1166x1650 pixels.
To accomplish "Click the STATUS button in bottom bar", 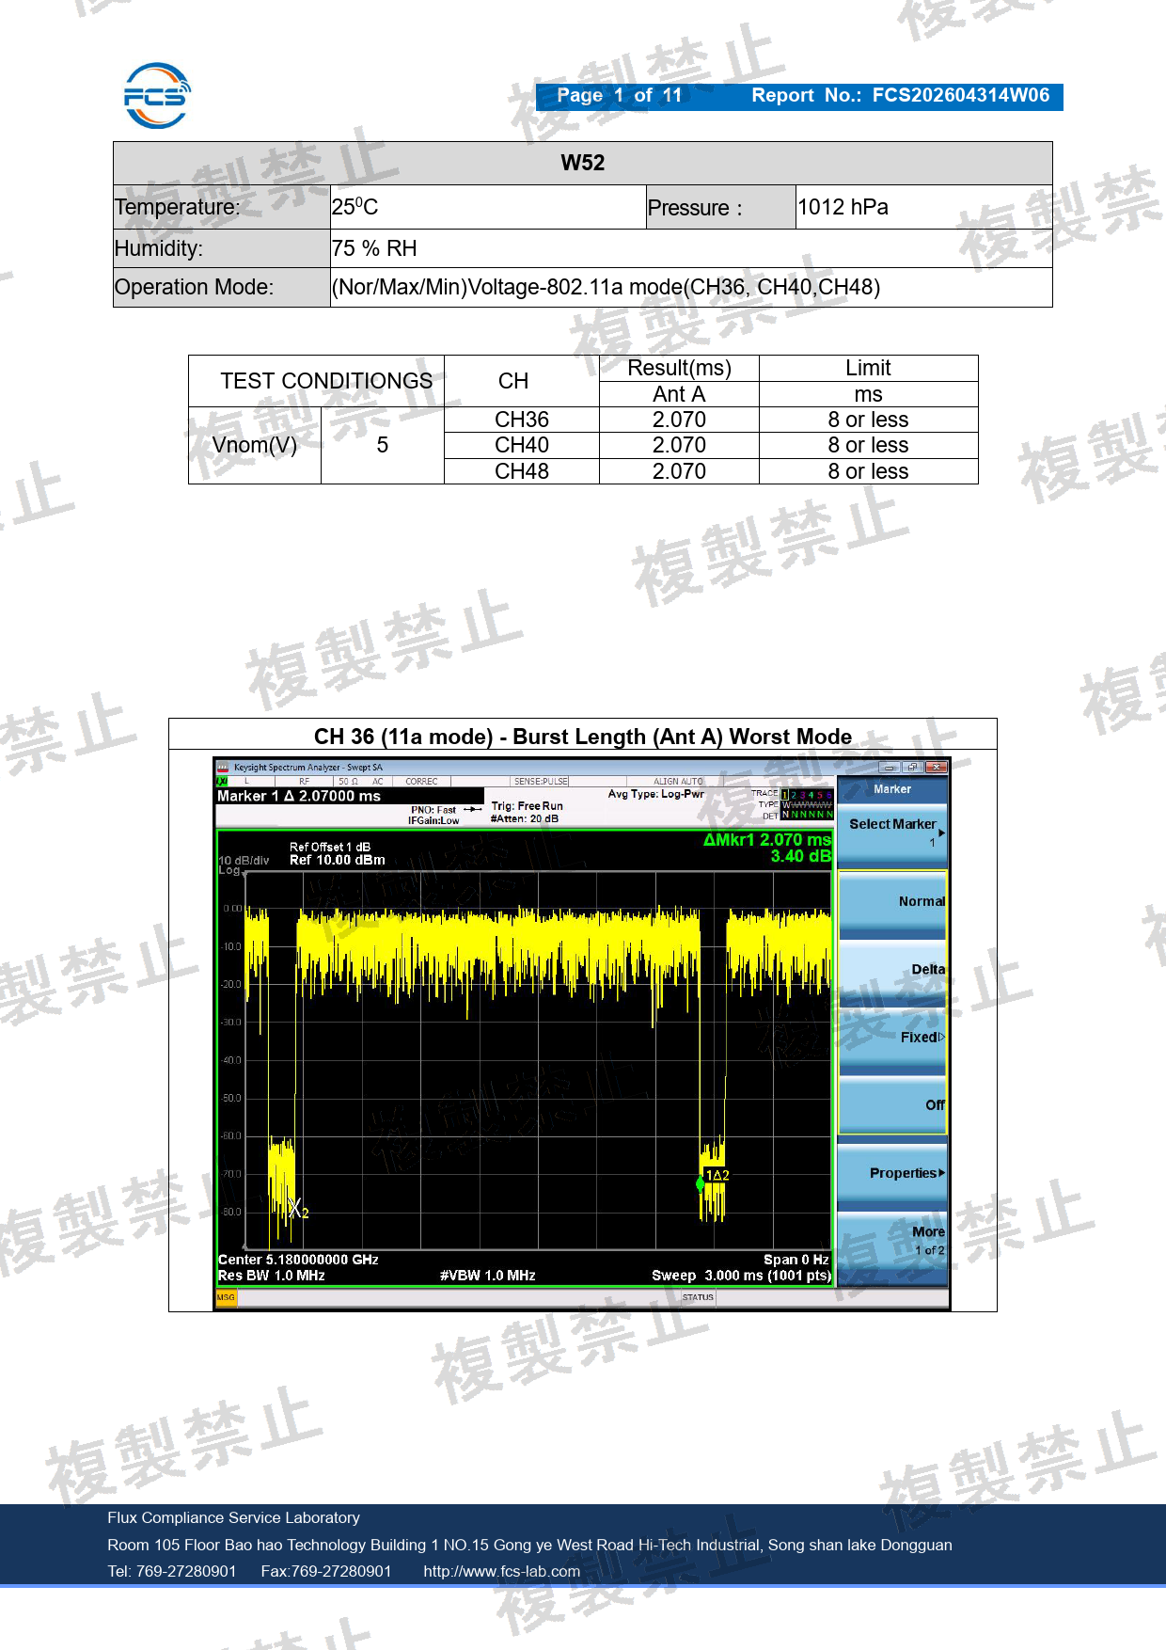I will click(698, 1297).
